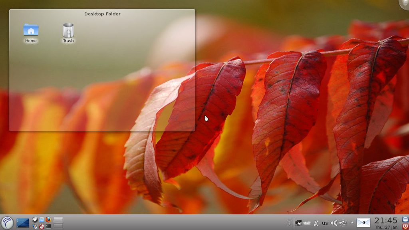
Task: Click the volume speaker tray icon
Action: [x=335, y=223]
